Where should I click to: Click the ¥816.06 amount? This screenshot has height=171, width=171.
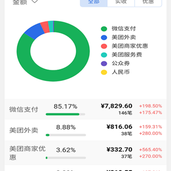click(x=119, y=127)
